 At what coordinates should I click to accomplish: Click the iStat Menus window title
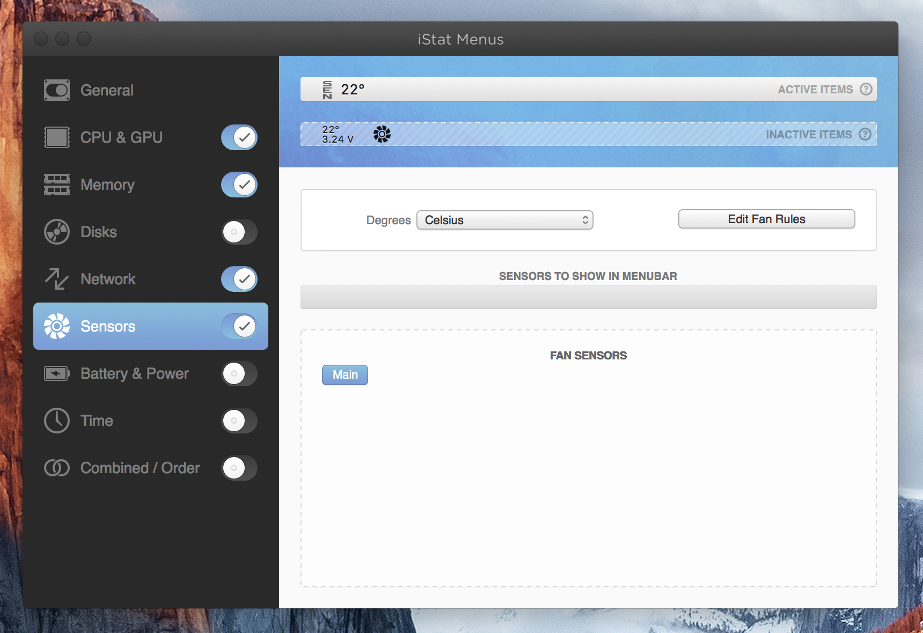[461, 39]
